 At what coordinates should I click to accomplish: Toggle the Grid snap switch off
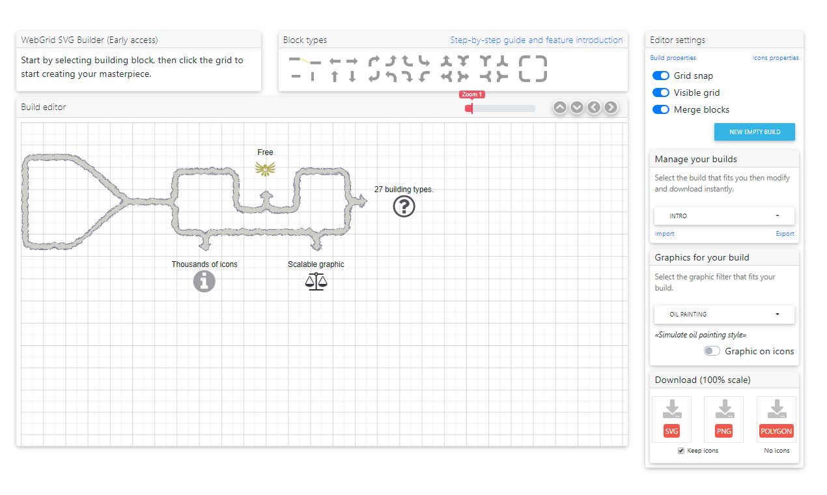pyautogui.click(x=661, y=76)
